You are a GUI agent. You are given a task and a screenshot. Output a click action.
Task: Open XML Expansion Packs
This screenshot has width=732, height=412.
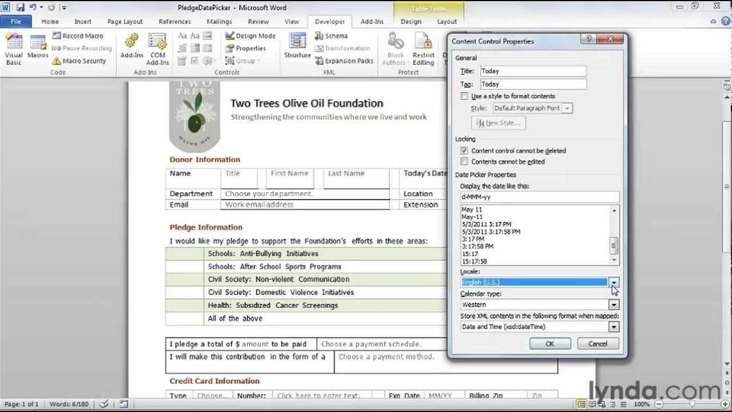[343, 61]
